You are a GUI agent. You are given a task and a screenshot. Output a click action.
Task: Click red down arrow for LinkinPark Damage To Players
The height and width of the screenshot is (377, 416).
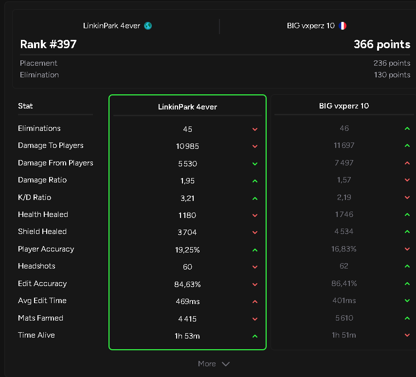255,146
